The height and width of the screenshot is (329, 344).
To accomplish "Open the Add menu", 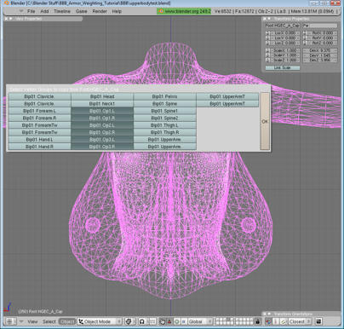I will point(44,11).
